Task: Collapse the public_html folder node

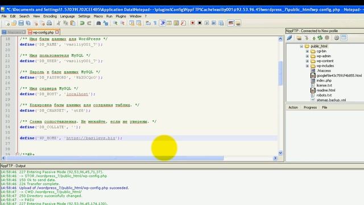Action: (301, 46)
